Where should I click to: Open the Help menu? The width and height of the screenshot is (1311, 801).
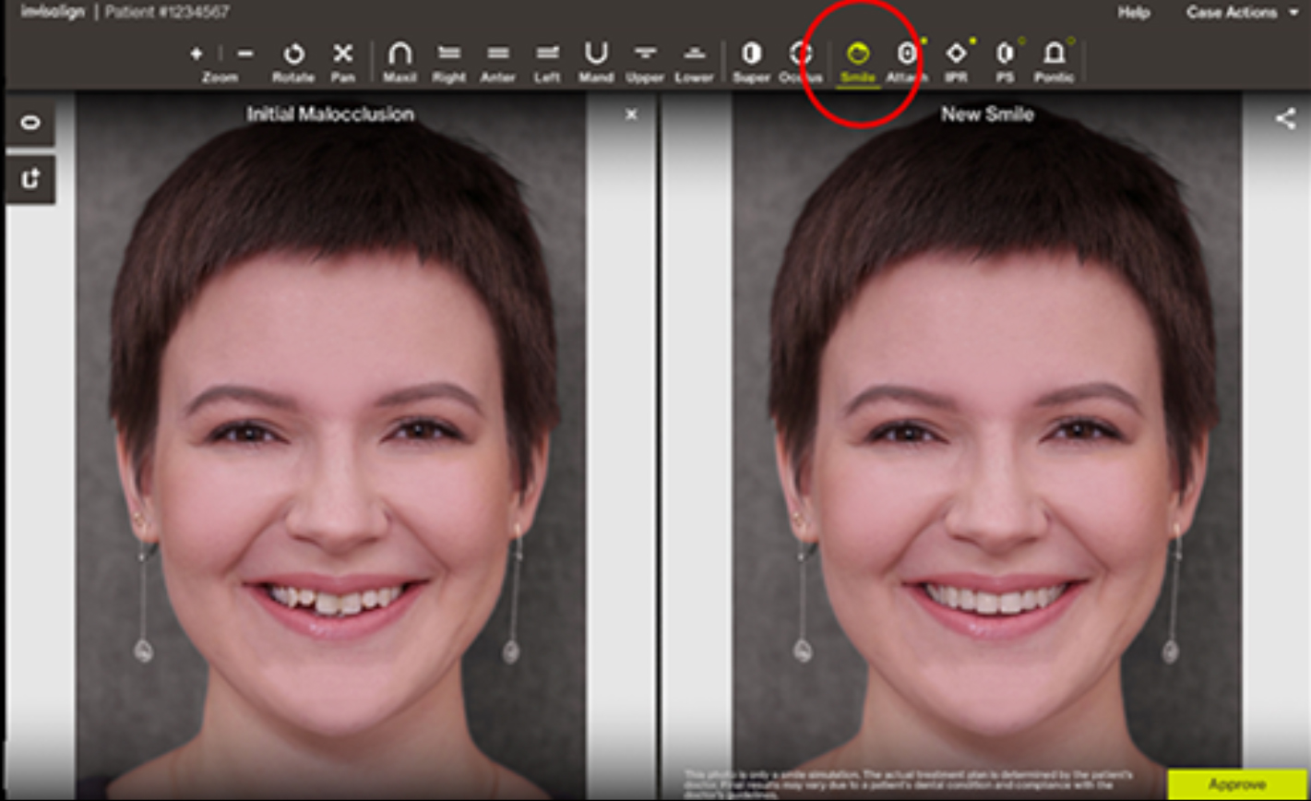click(x=1134, y=13)
